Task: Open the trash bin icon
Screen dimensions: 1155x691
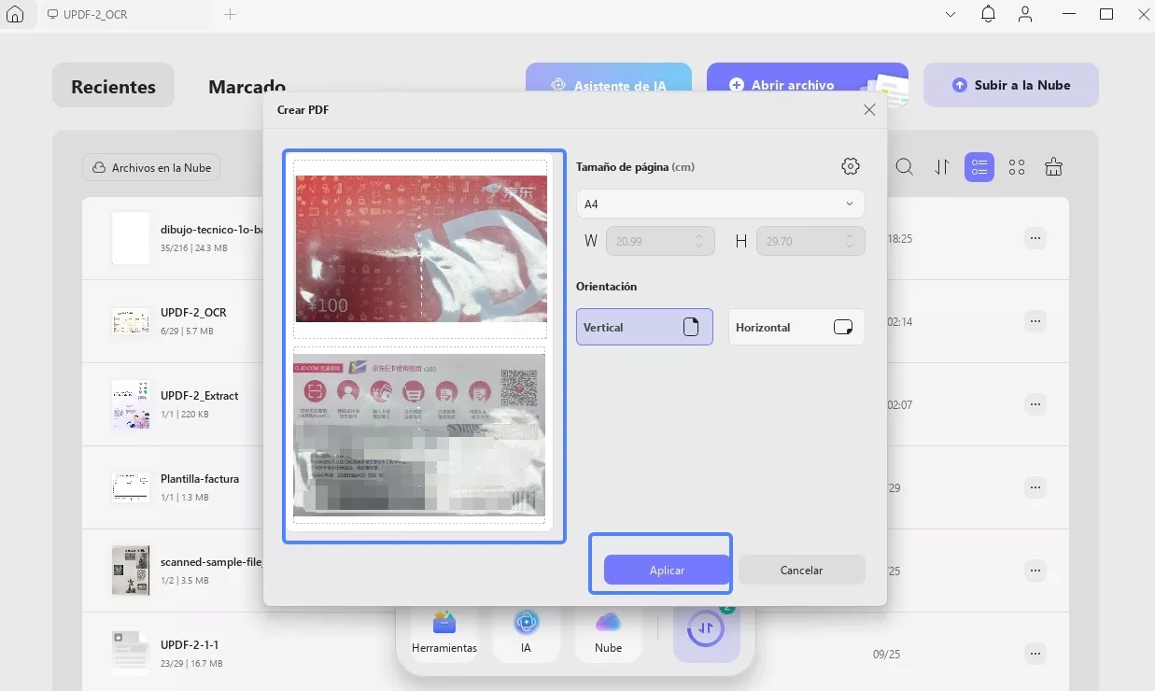Action: 1054,167
